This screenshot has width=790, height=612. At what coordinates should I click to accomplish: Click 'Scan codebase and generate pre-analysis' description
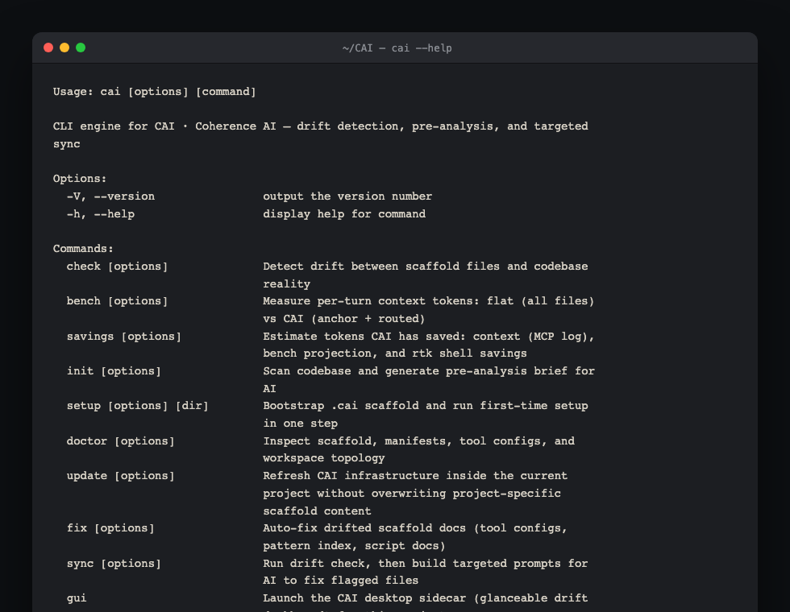tap(429, 371)
